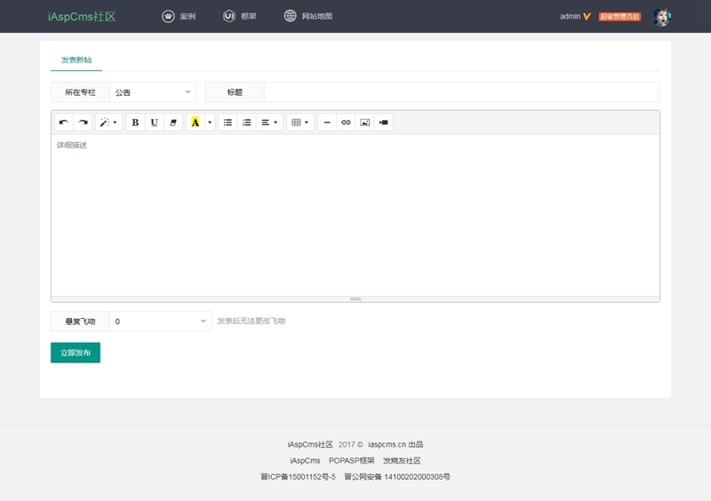The width and height of the screenshot is (711, 501).
Task: Open the 晋公网安备 14100202000308号 link
Action: coord(397,477)
